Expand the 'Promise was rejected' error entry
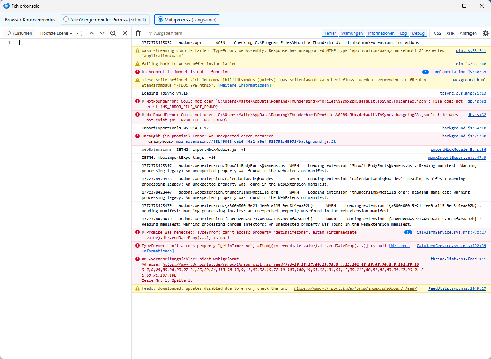 click(x=144, y=232)
